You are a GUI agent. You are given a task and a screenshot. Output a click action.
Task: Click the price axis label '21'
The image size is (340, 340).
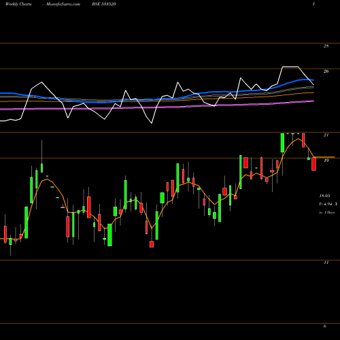326,135
